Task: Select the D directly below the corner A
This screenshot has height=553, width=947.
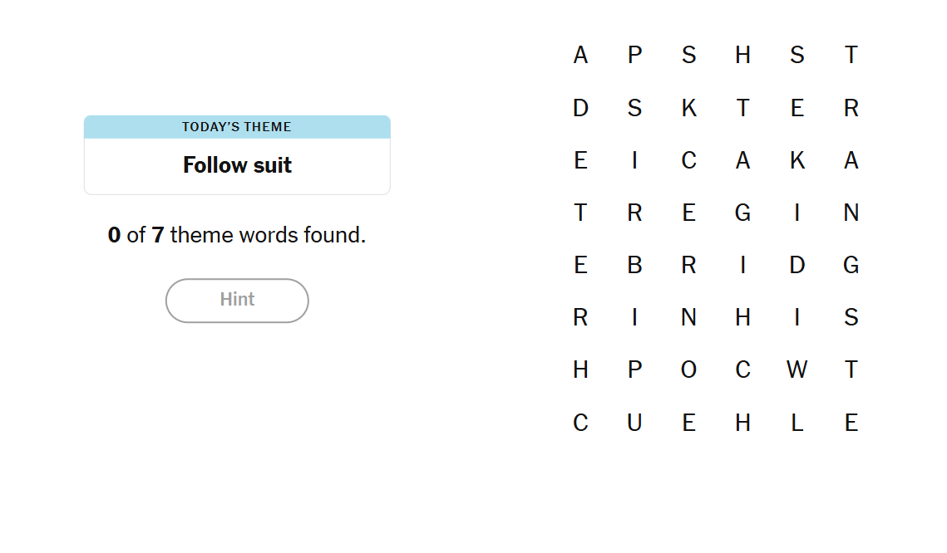Action: [580, 108]
